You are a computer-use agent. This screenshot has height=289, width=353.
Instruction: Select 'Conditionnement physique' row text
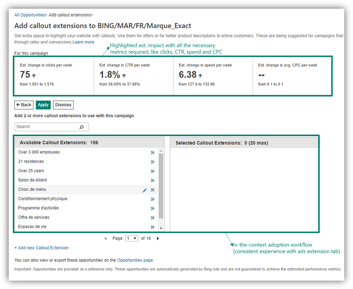click(43, 199)
